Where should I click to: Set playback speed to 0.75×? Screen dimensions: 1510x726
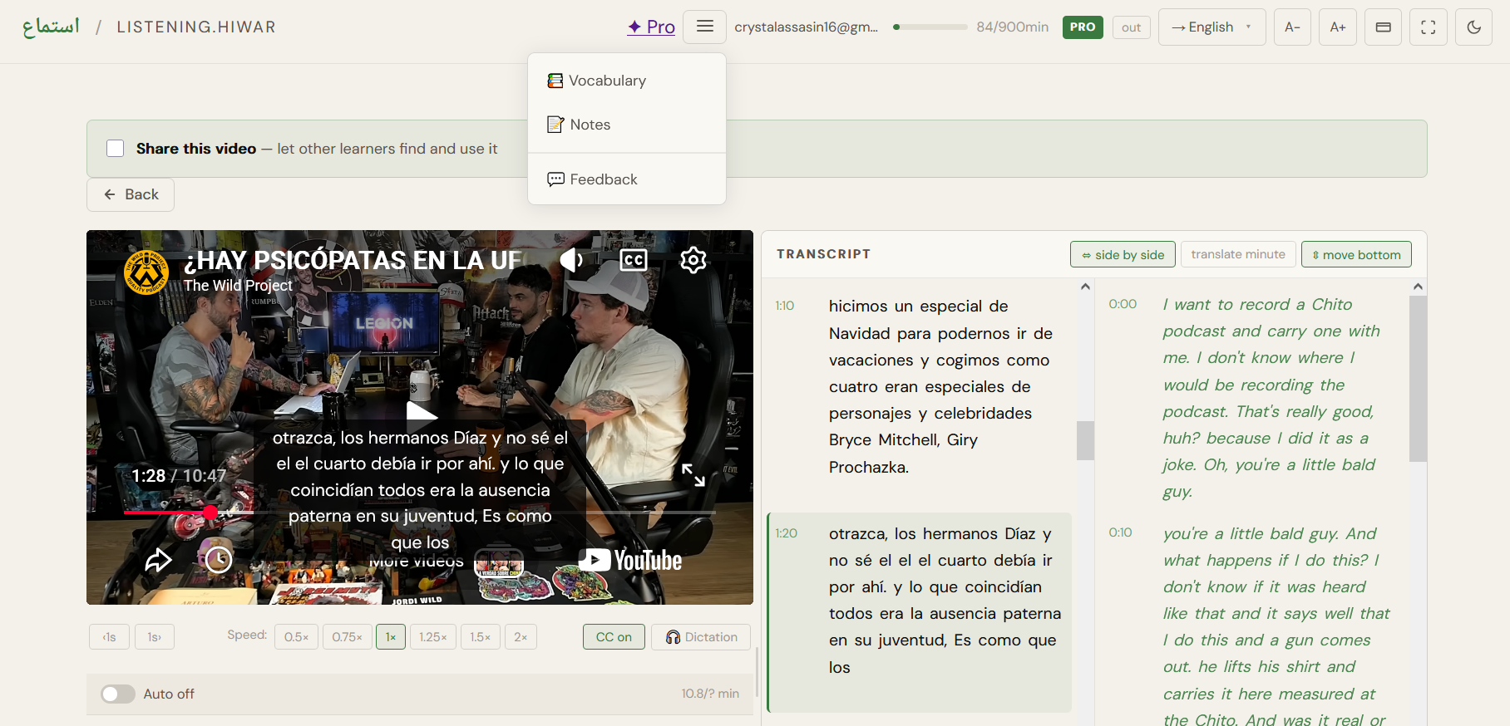(347, 637)
